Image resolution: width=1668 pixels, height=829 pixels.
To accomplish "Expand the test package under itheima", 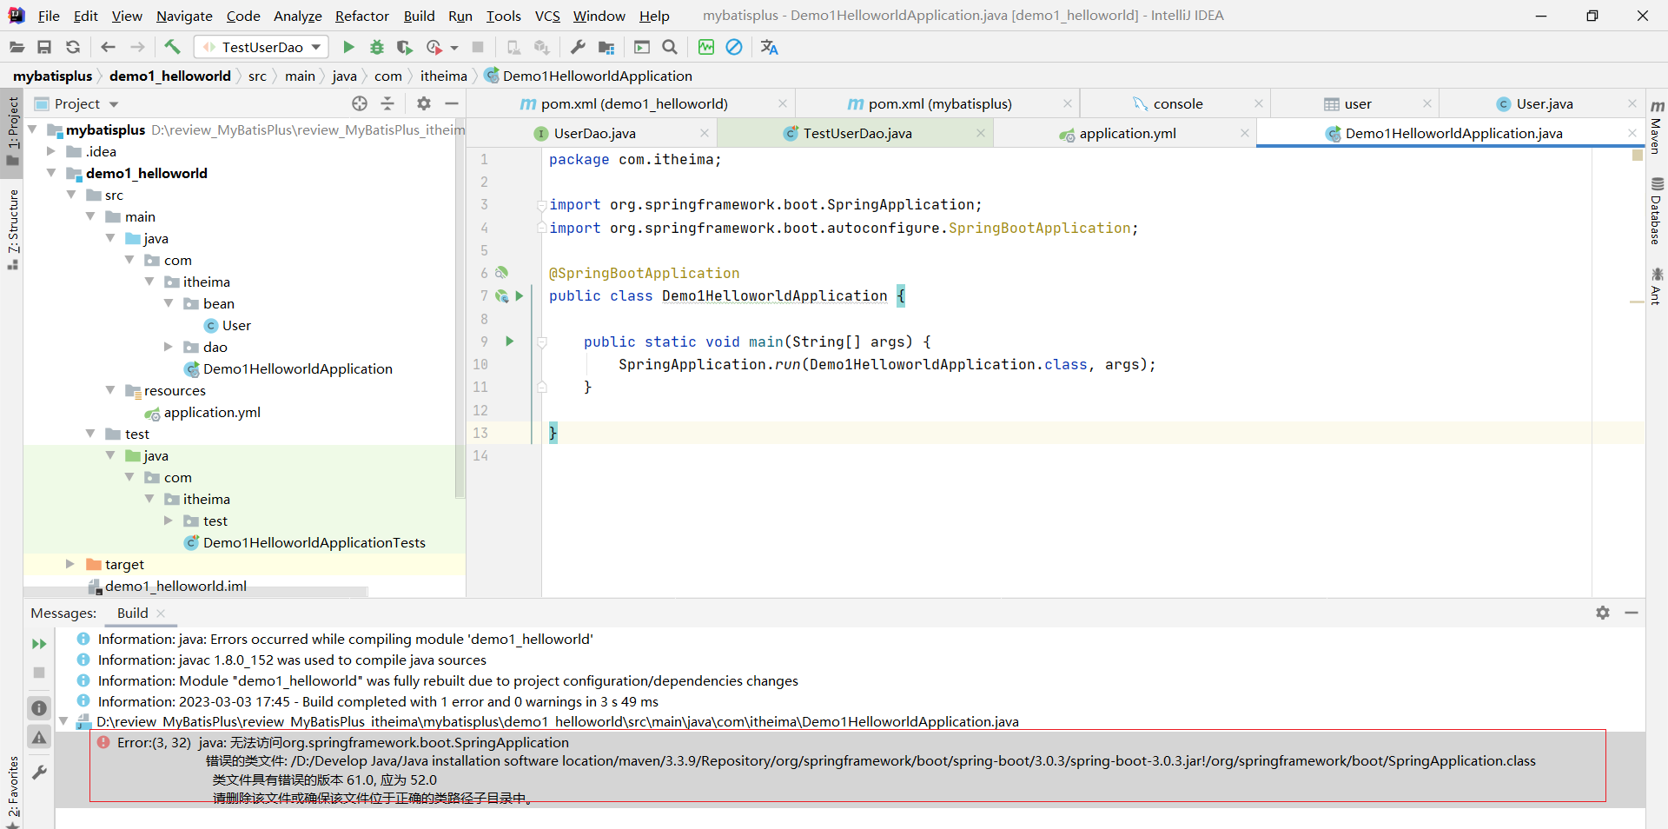I will click(169, 521).
